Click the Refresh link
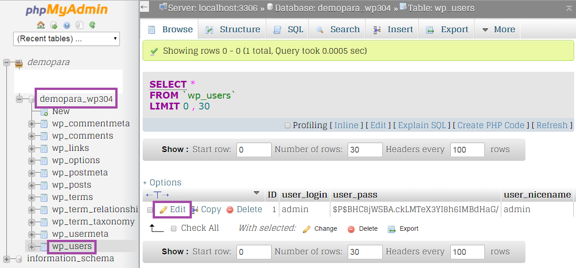 point(552,125)
